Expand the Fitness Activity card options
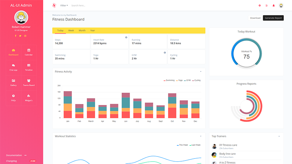 201,72
